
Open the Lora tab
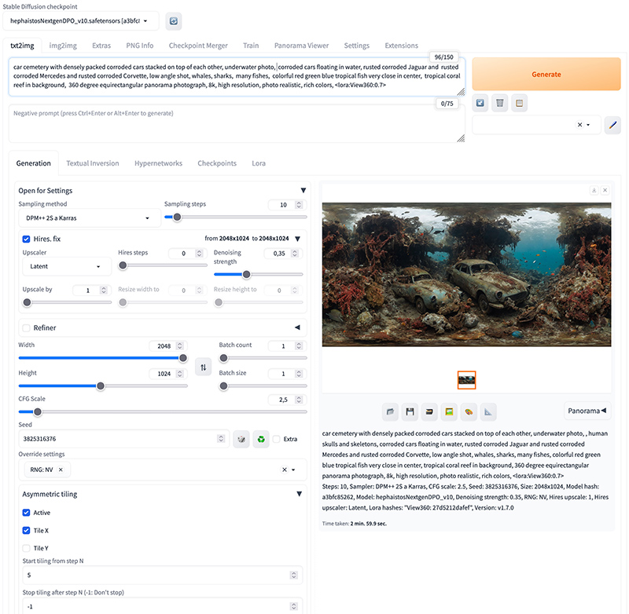(x=258, y=163)
